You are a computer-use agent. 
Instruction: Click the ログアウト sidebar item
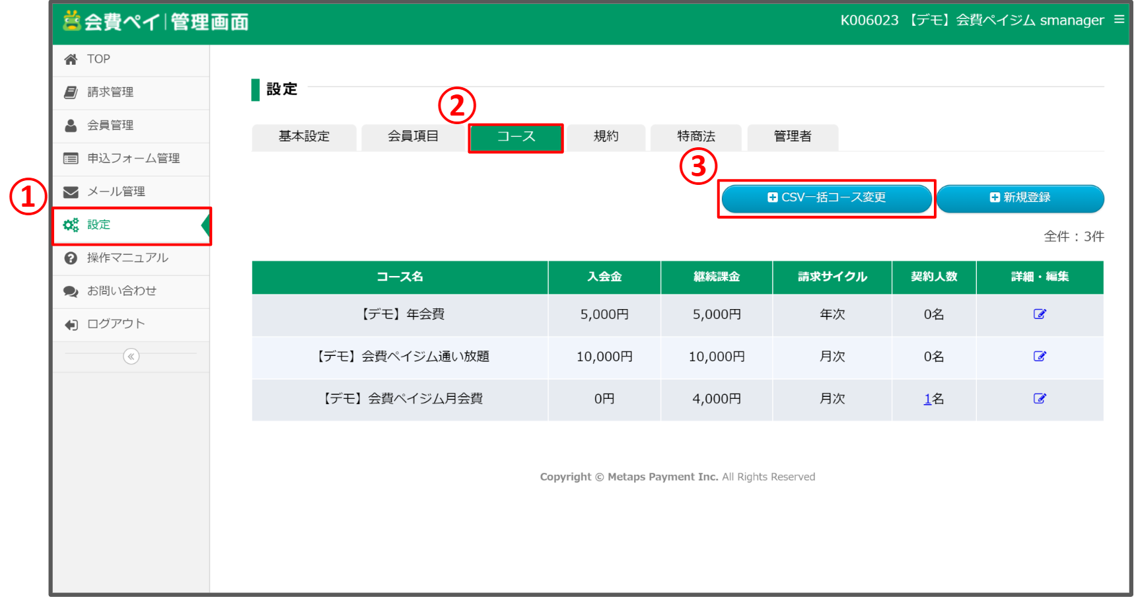[115, 324]
